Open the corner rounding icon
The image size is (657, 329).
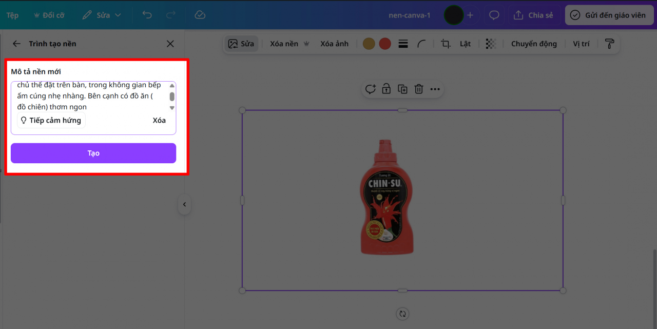coord(421,44)
